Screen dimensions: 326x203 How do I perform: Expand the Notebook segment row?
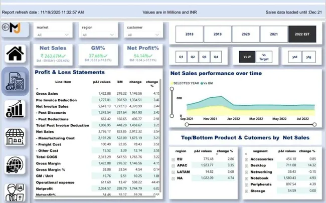247,178
